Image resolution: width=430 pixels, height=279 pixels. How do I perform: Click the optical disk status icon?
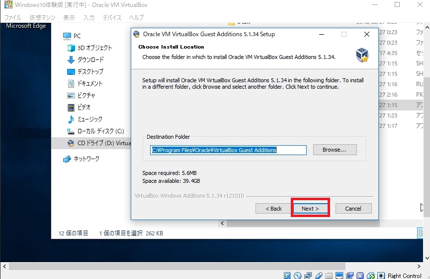tap(298, 276)
